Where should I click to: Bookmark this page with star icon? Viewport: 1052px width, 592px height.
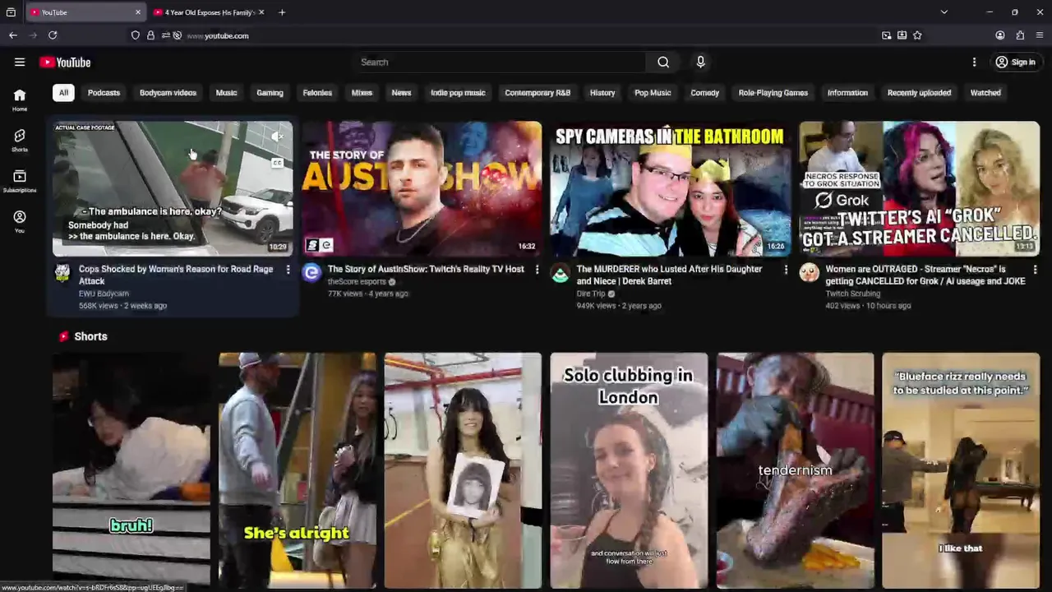(917, 35)
